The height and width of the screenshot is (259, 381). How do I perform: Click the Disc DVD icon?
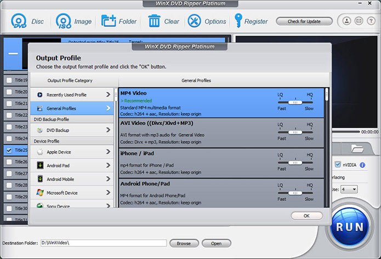pos(19,21)
